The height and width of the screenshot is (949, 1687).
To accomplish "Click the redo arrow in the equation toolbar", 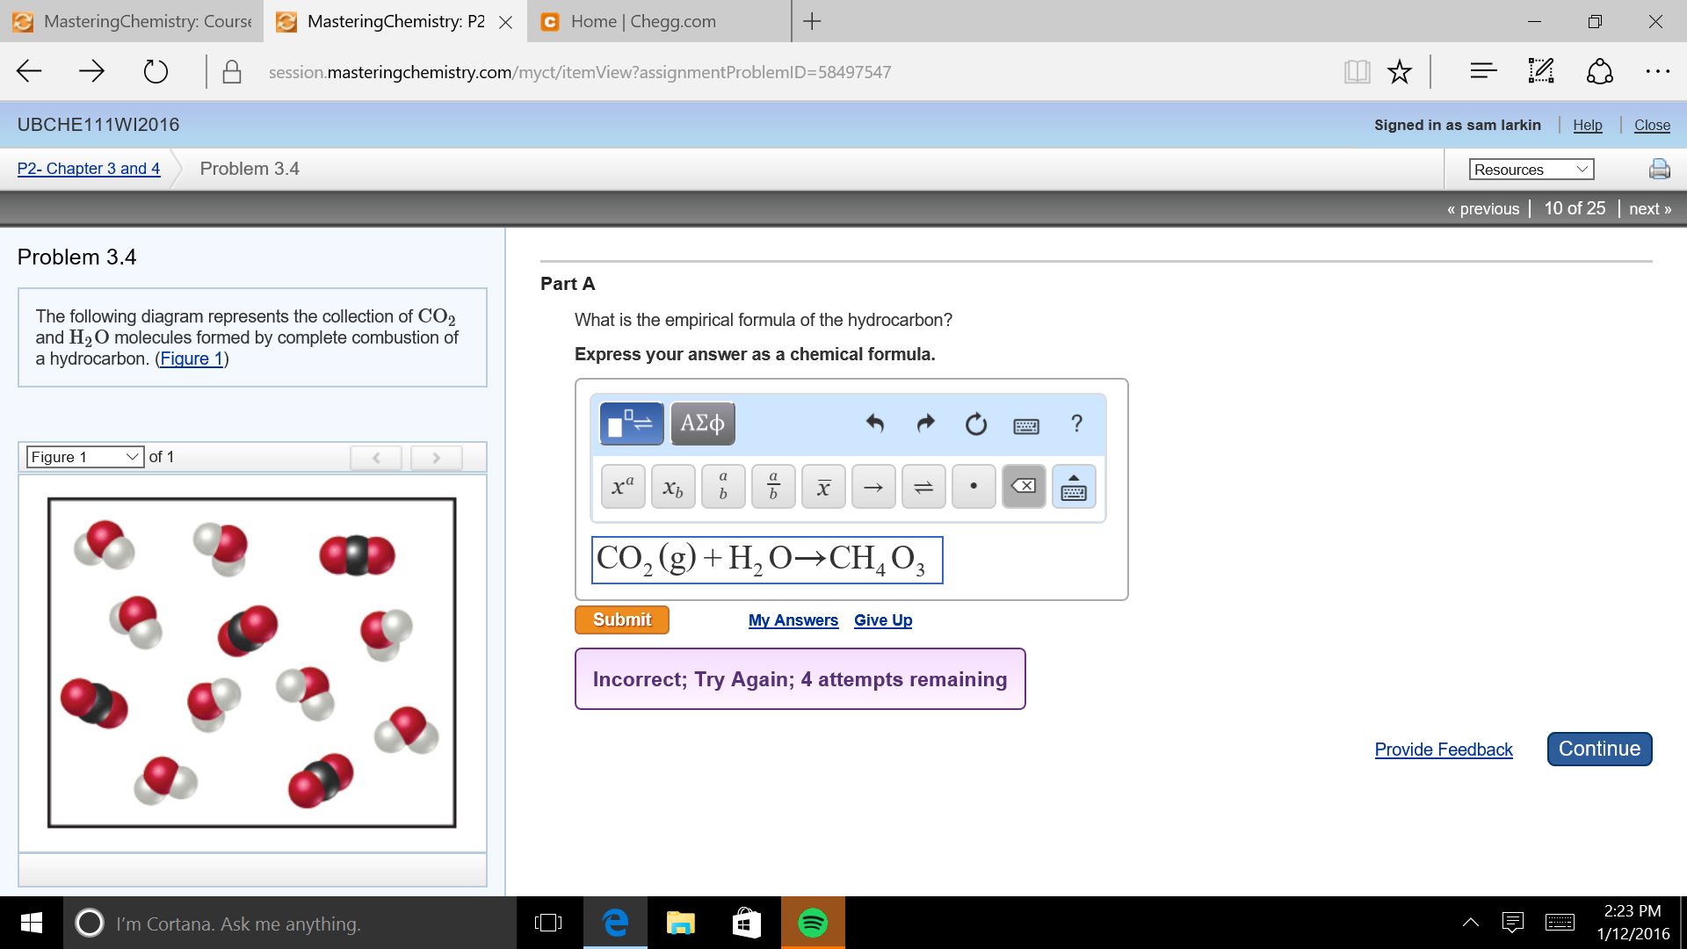I will tap(925, 424).
